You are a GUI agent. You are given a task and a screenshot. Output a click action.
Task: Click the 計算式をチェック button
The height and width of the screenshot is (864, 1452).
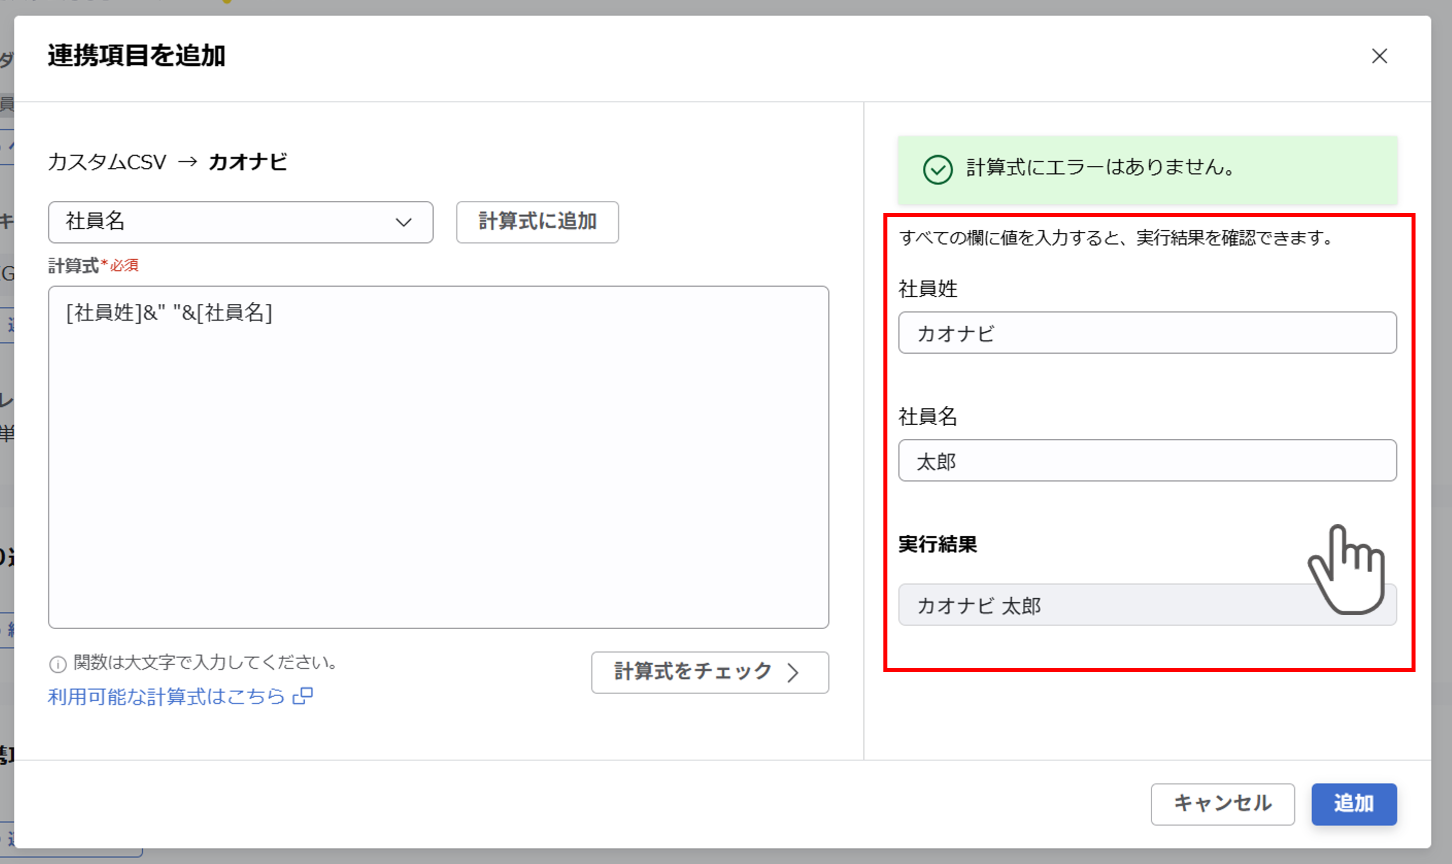click(710, 672)
